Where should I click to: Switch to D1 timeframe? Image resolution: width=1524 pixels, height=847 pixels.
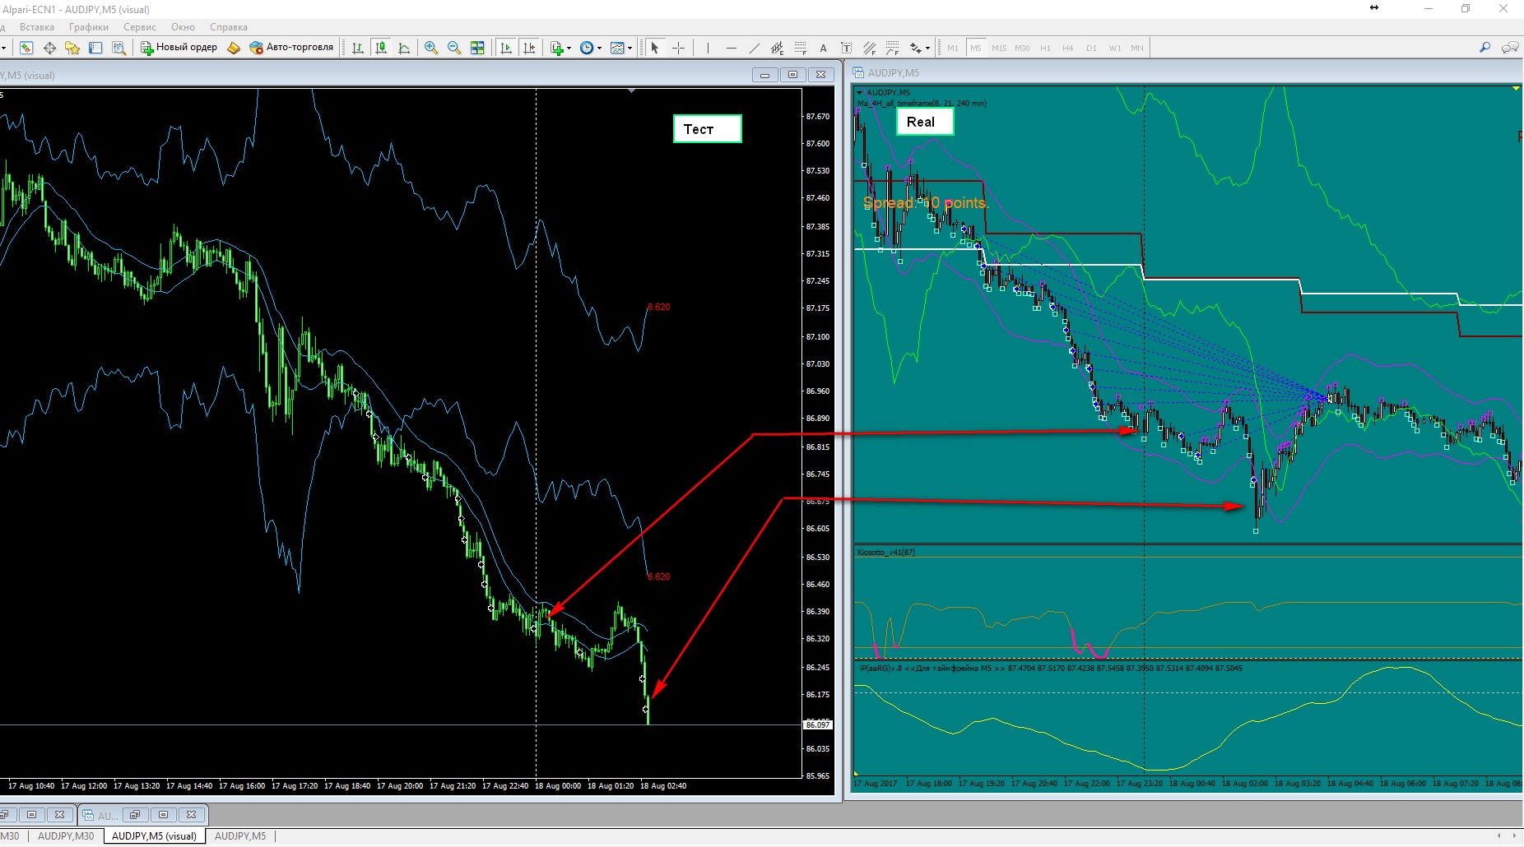coord(1091,48)
